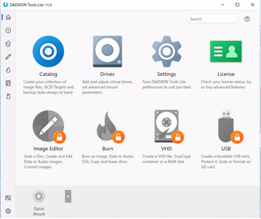Click the USB title label
This screenshot has width=261, height=219.
[x=226, y=149]
